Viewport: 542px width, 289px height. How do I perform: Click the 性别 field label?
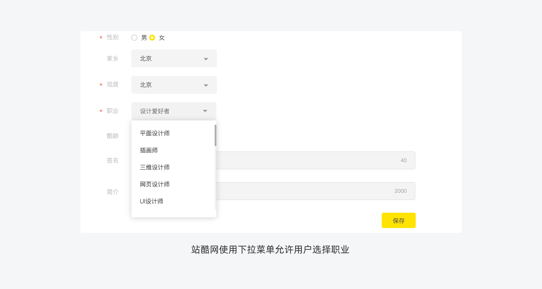[112, 37]
